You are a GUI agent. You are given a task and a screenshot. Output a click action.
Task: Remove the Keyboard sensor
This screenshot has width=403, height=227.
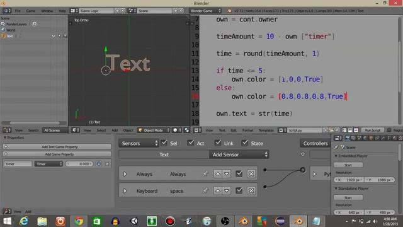(x=251, y=190)
